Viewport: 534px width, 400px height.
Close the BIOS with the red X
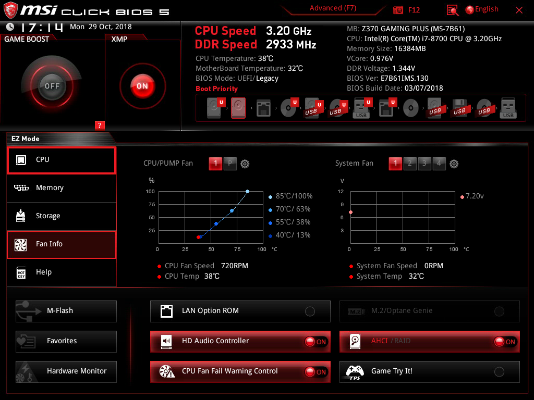[x=519, y=10]
